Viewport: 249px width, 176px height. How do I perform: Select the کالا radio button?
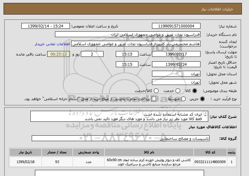tap(195, 91)
